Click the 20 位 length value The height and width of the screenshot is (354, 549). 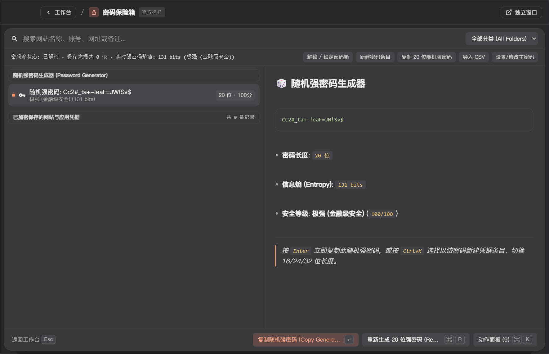322,156
